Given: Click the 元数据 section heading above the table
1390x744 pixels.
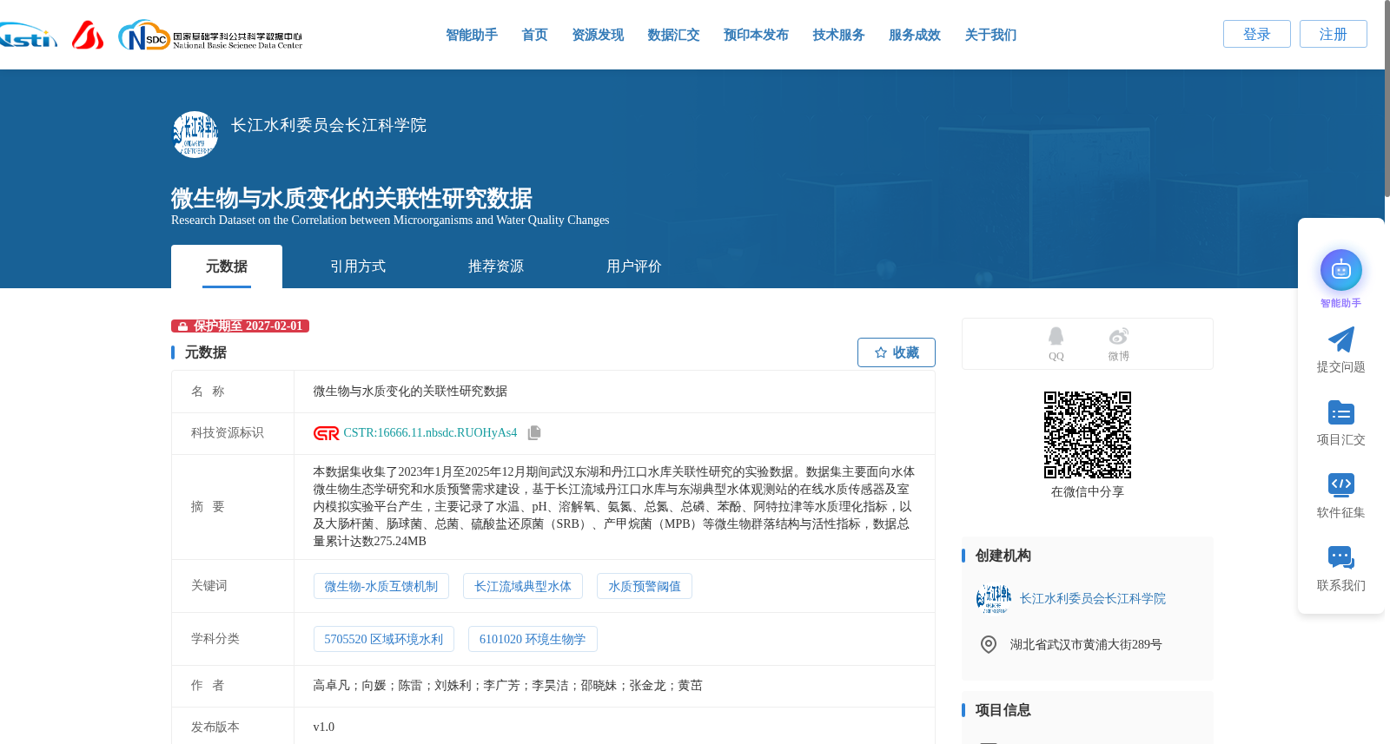Looking at the screenshot, I should [205, 352].
